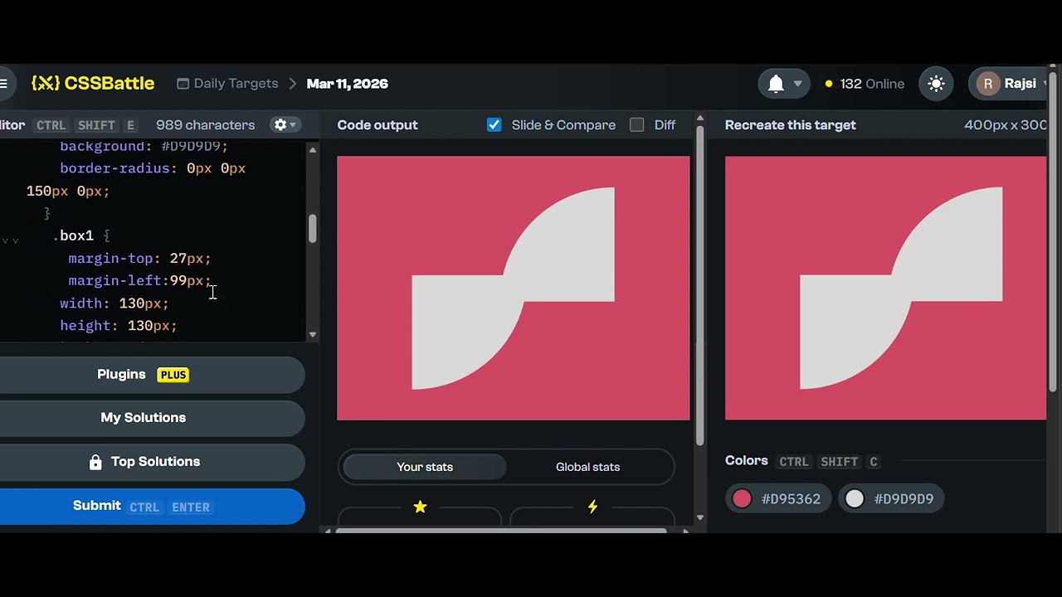
Task: Open the Daily Targets breadcrumb link
Action: [x=227, y=84]
